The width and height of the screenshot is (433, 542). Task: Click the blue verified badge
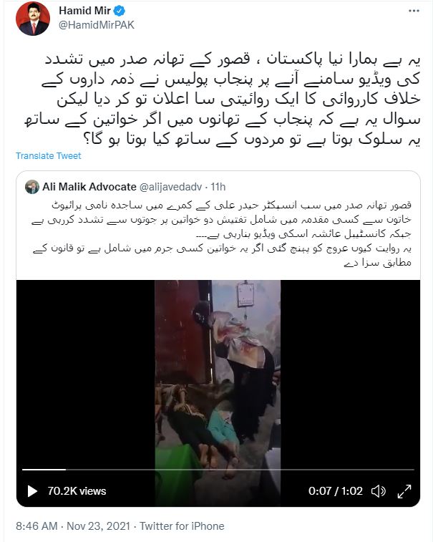120,11
